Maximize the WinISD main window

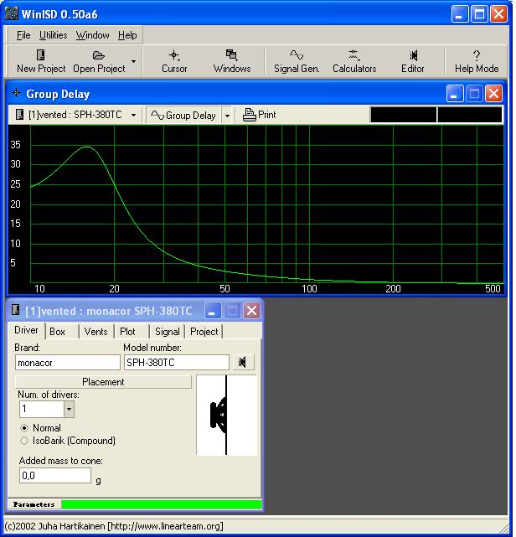[479, 14]
